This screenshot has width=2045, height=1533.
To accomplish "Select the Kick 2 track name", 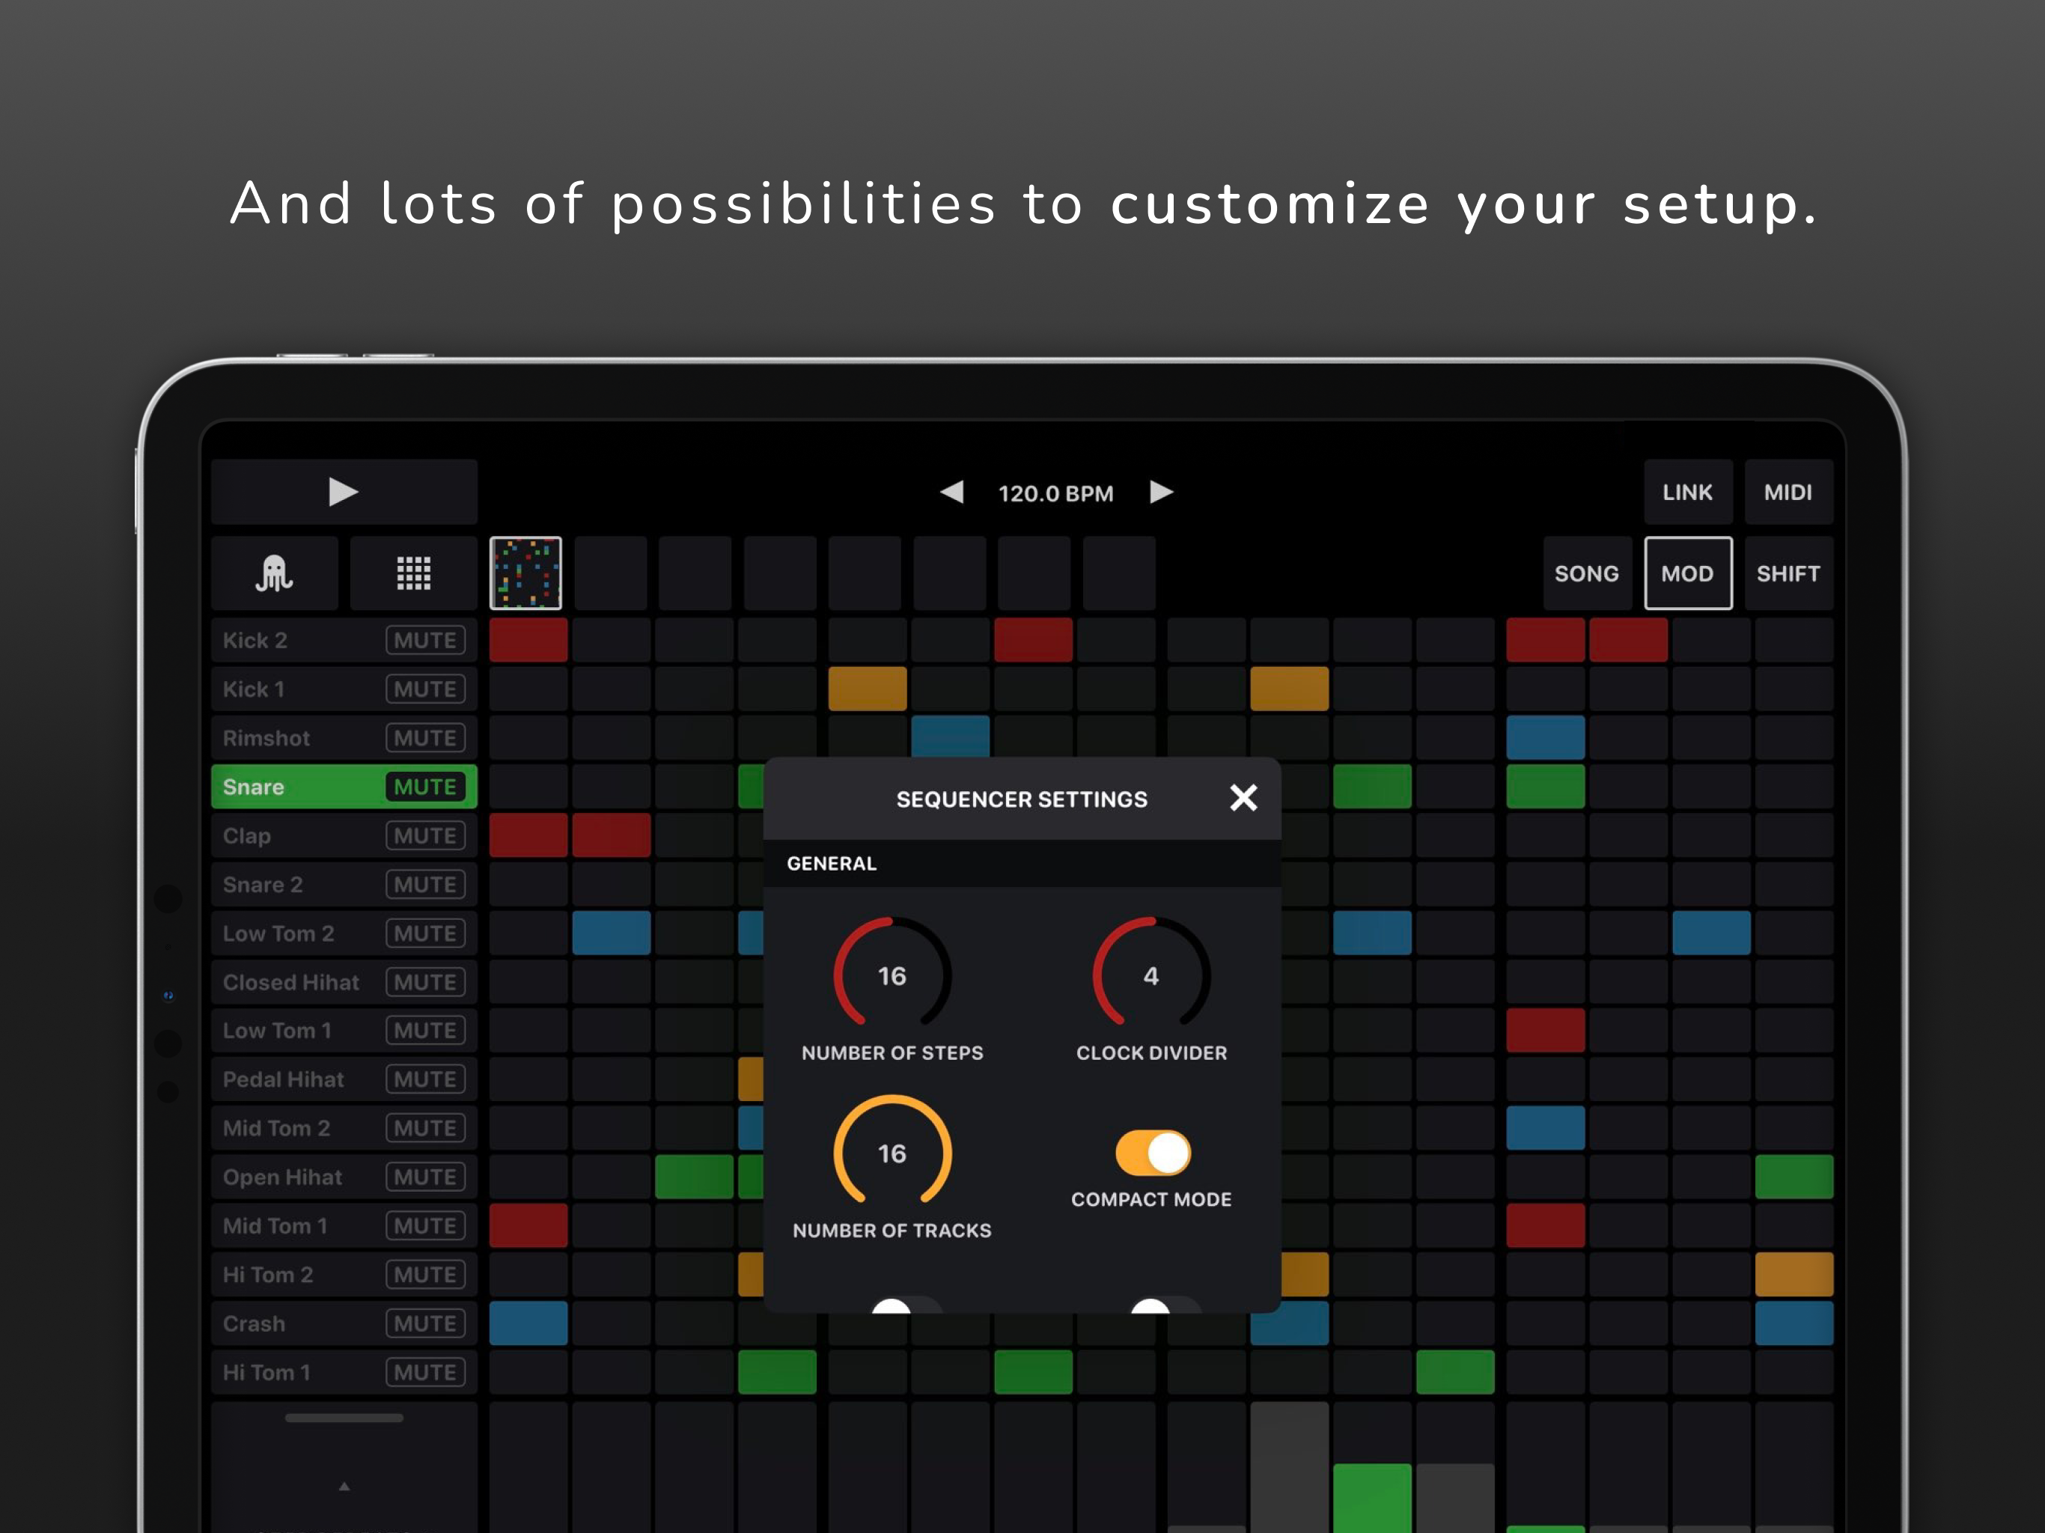I will [255, 640].
